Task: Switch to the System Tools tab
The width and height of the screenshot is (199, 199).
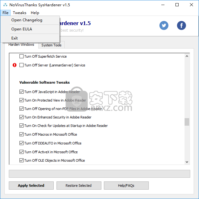Action: pos(51,45)
